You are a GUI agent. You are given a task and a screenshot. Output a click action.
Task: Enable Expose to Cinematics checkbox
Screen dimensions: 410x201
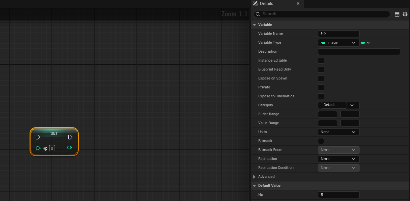pos(321,96)
